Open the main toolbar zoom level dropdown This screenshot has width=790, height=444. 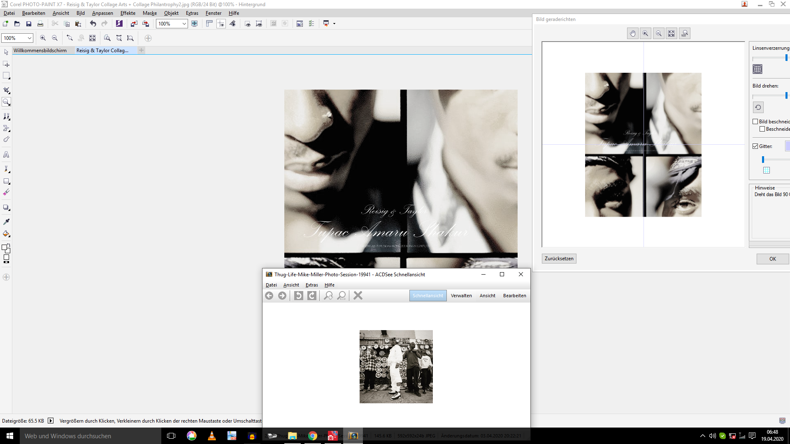pyautogui.click(x=184, y=24)
